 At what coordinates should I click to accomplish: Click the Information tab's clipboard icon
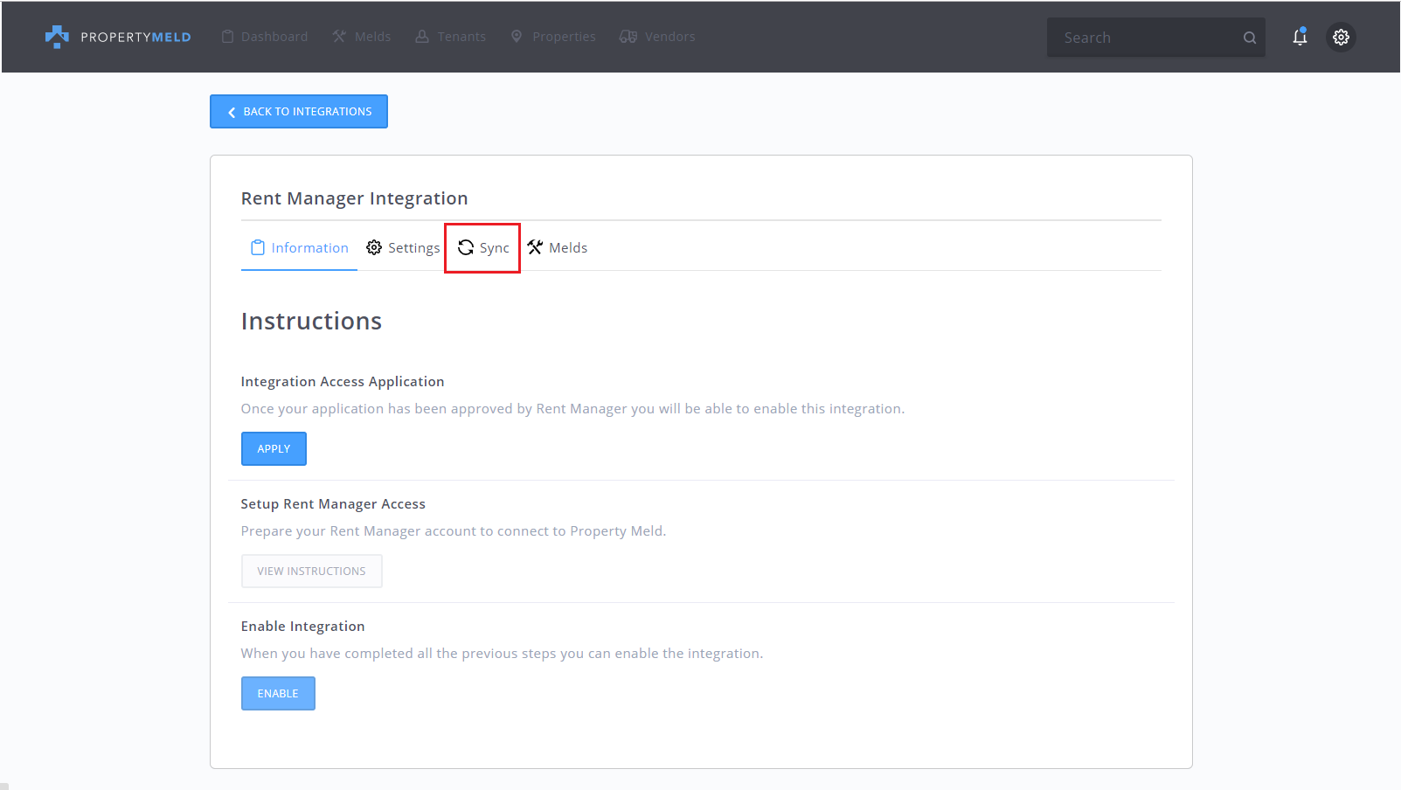pos(258,248)
